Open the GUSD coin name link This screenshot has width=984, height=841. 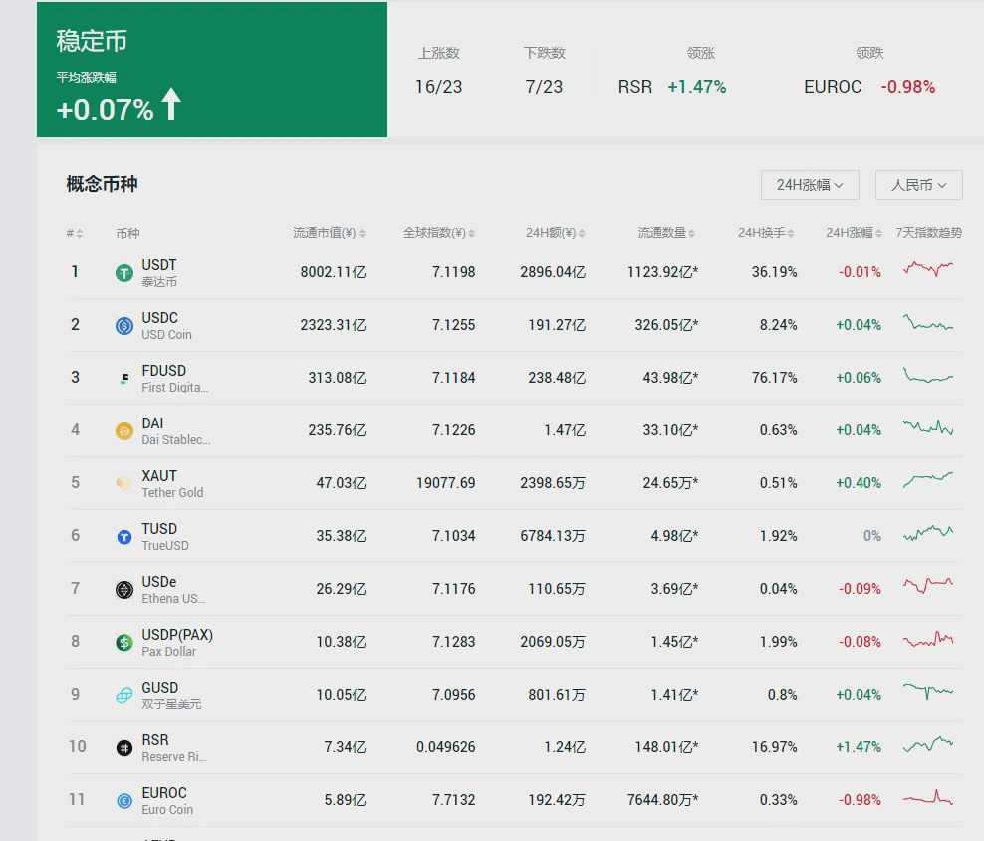point(160,687)
